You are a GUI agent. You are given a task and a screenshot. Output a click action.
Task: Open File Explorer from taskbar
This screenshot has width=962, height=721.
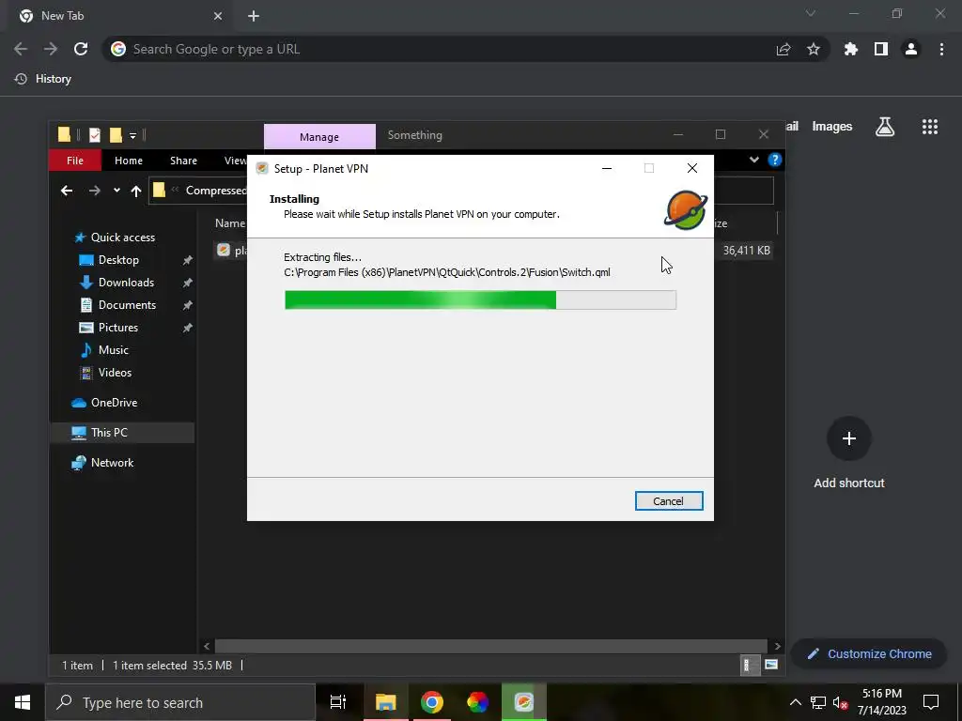coord(385,702)
